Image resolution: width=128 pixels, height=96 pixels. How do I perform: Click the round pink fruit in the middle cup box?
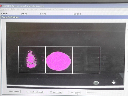[59, 61]
